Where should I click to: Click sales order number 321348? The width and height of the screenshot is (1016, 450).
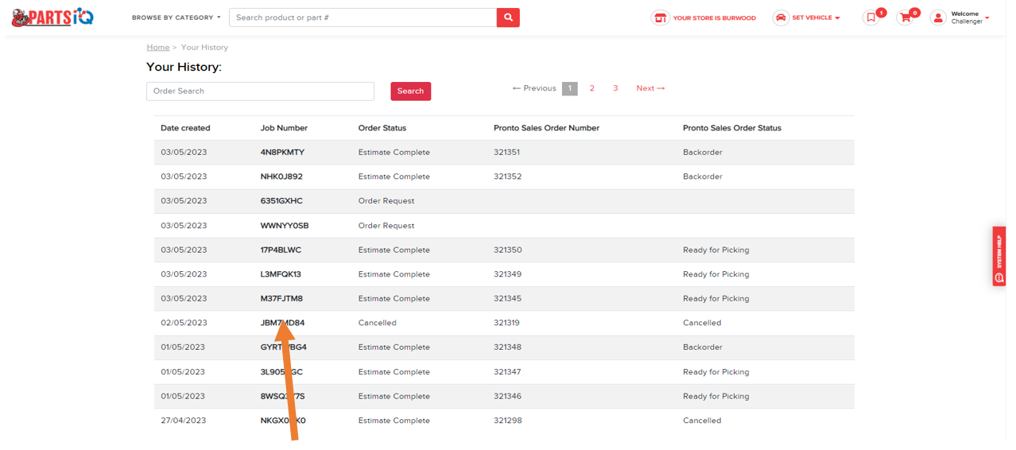tap(508, 347)
